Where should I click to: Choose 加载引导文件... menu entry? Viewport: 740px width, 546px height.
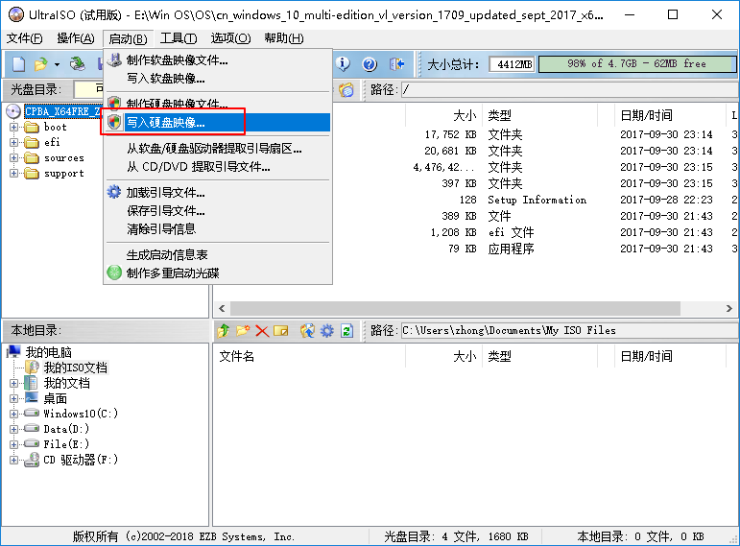coord(218,193)
